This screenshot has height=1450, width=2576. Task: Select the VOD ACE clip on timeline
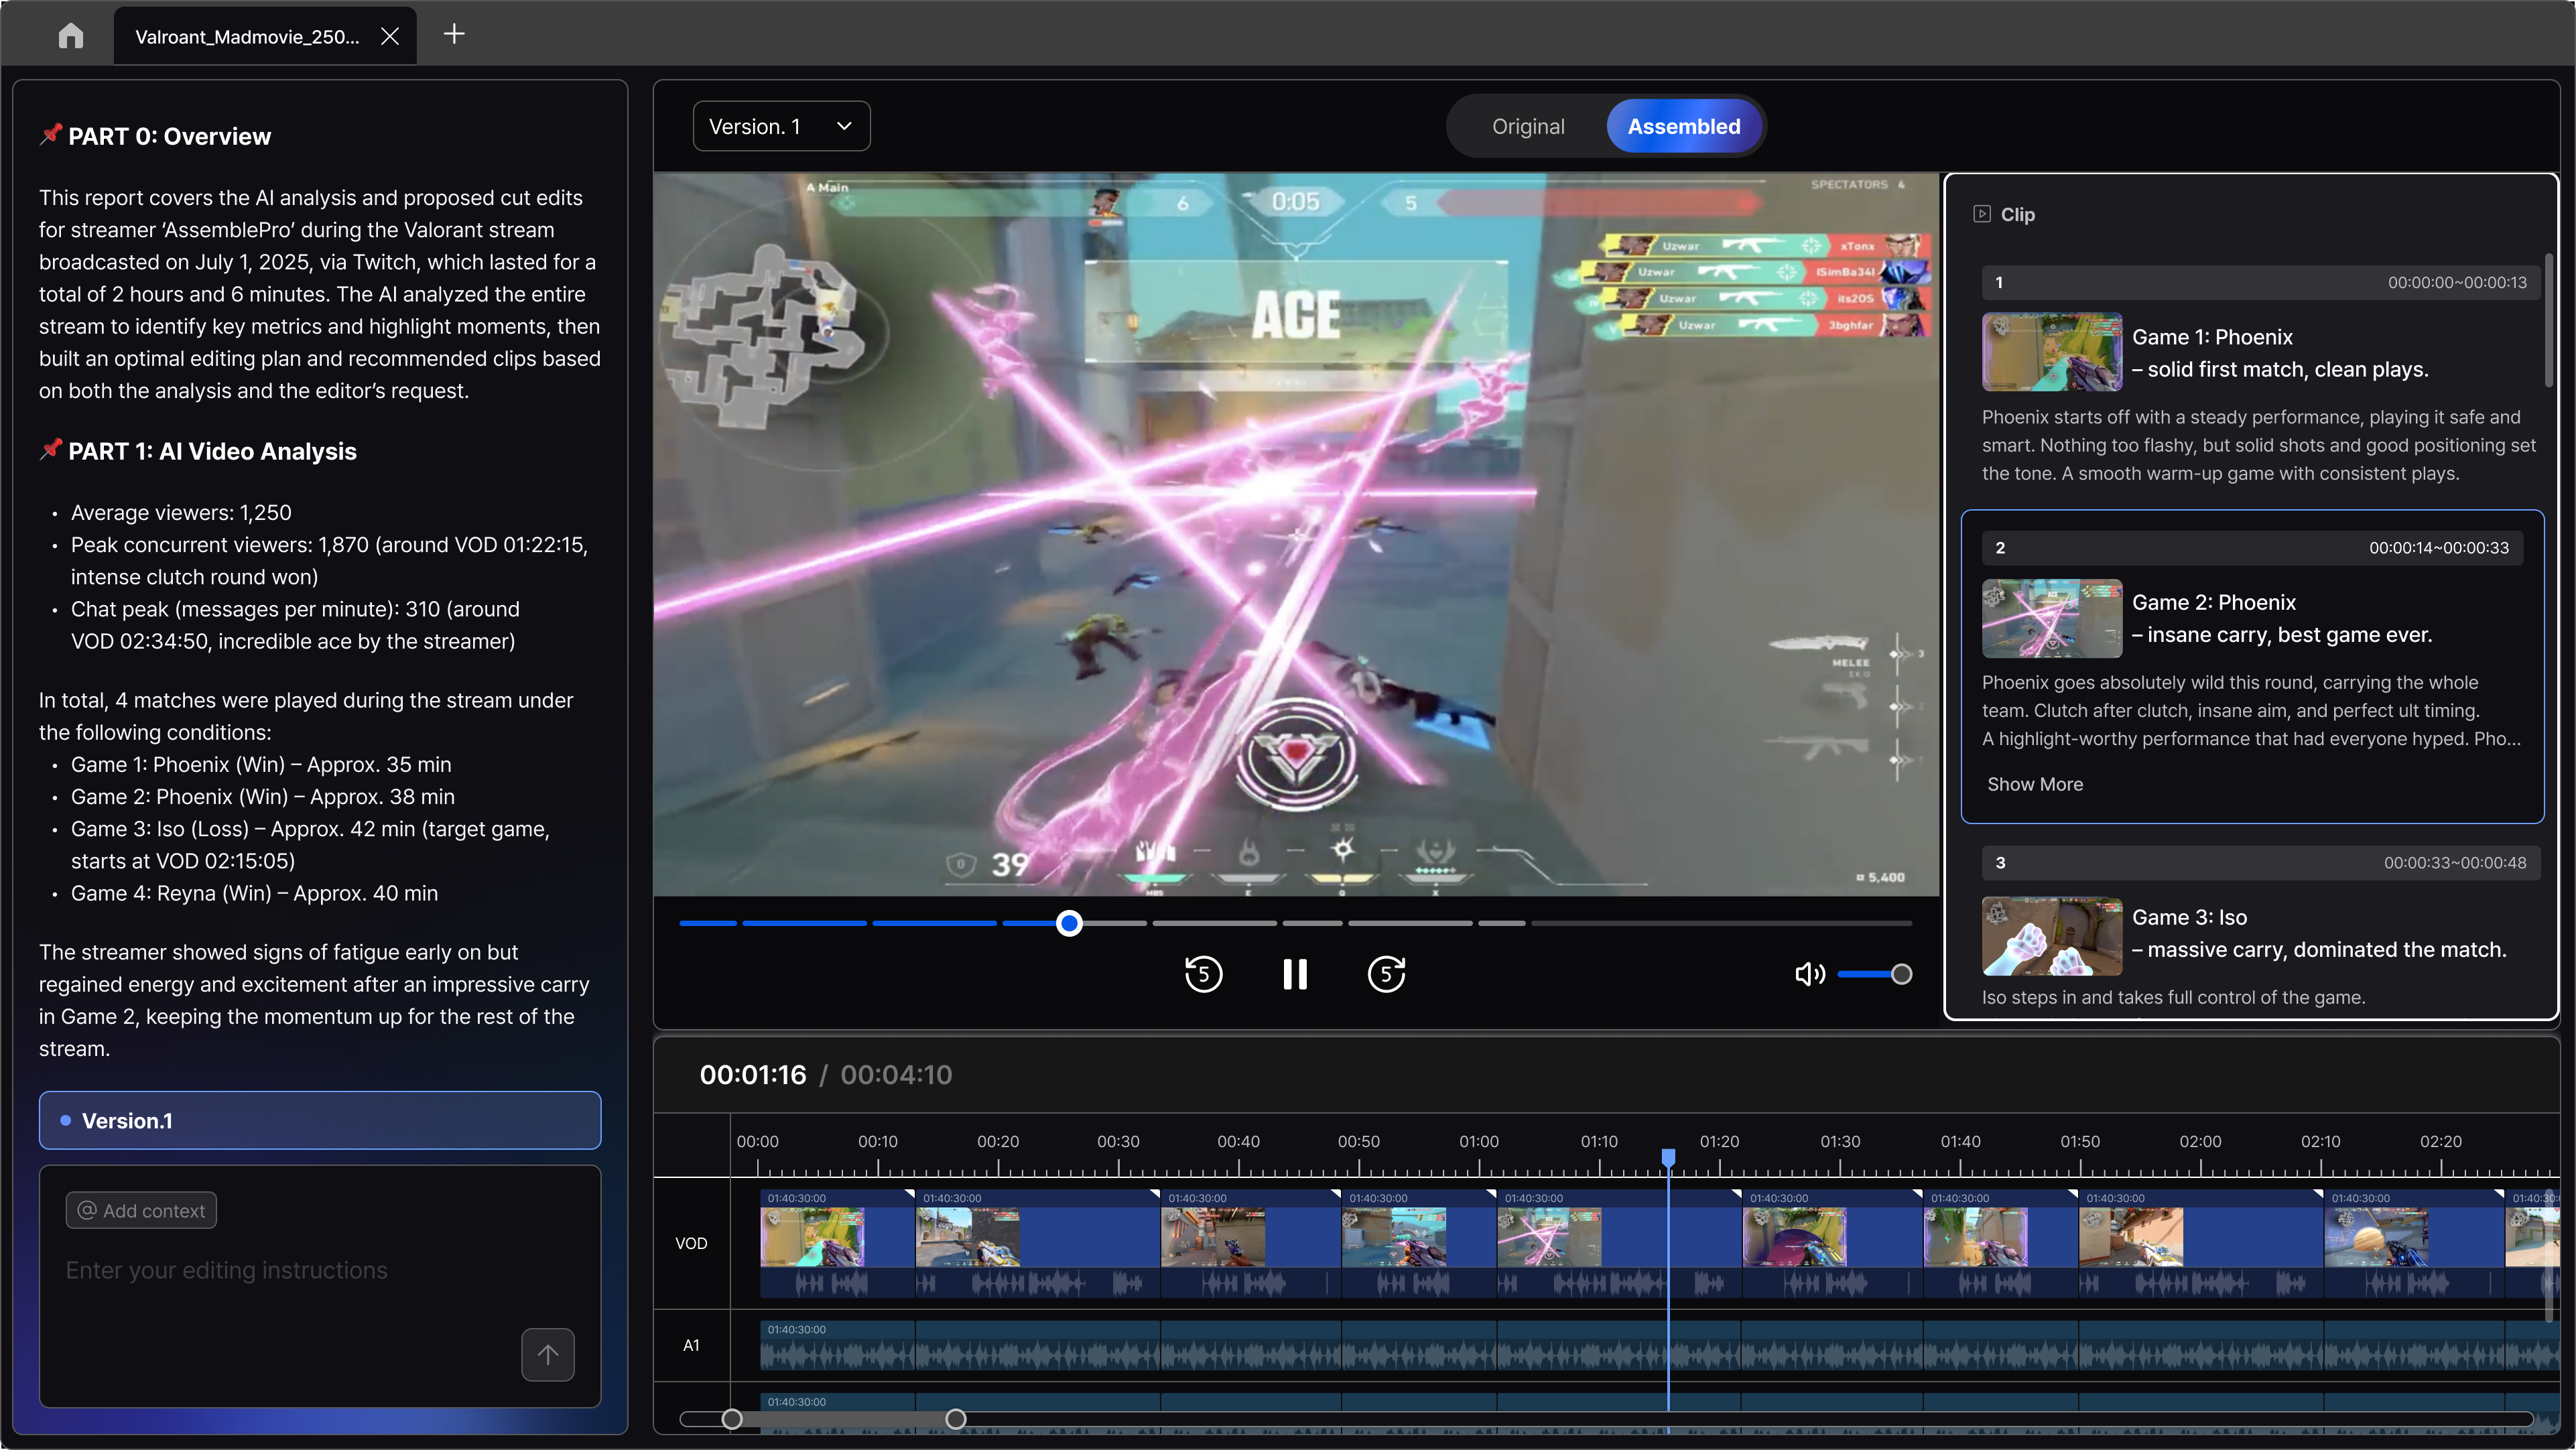pyautogui.click(x=1618, y=1243)
